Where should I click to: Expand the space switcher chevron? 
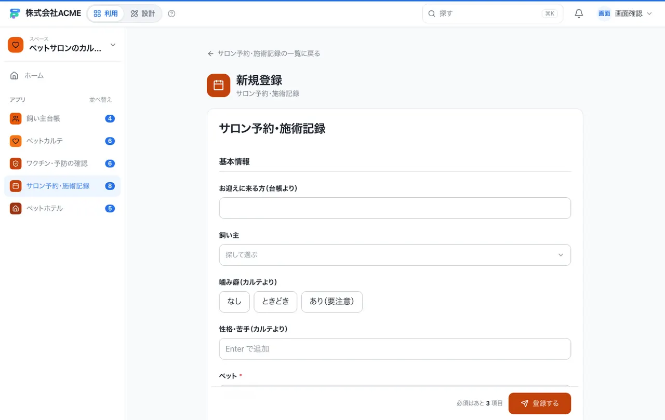pos(113,45)
